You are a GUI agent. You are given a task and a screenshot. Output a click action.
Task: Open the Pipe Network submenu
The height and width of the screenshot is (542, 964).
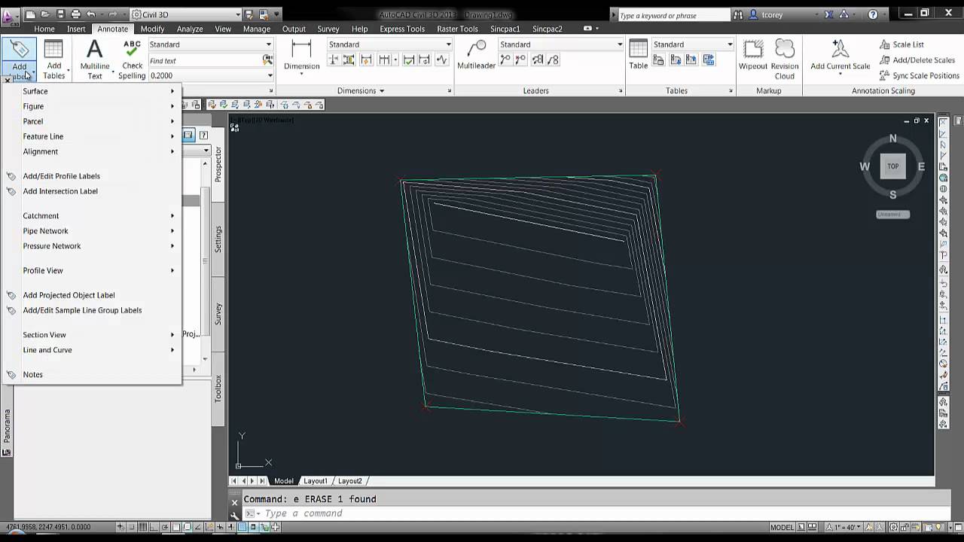(x=92, y=231)
